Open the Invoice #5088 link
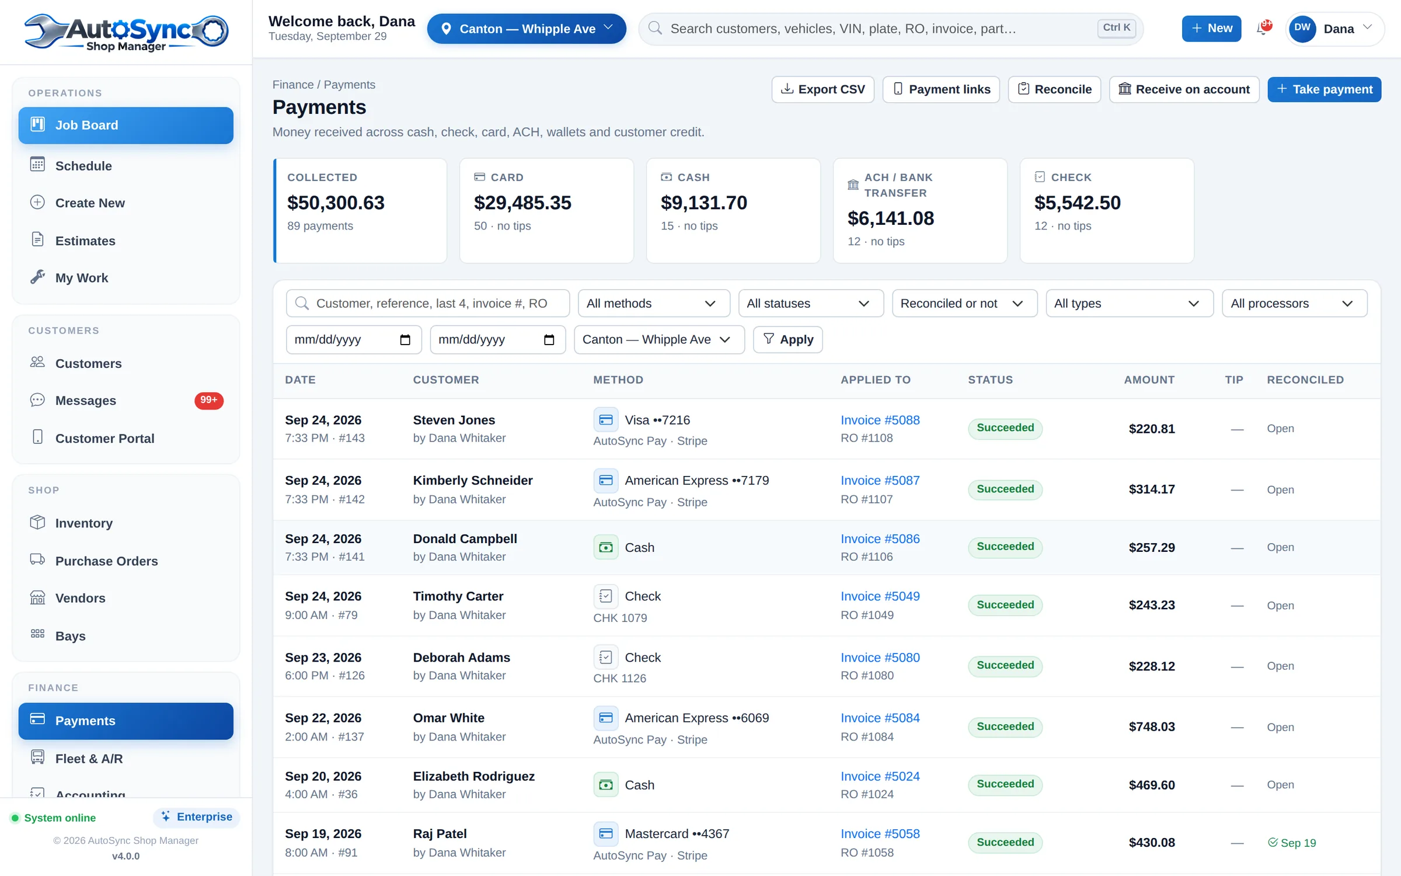The image size is (1401, 876). click(880, 420)
